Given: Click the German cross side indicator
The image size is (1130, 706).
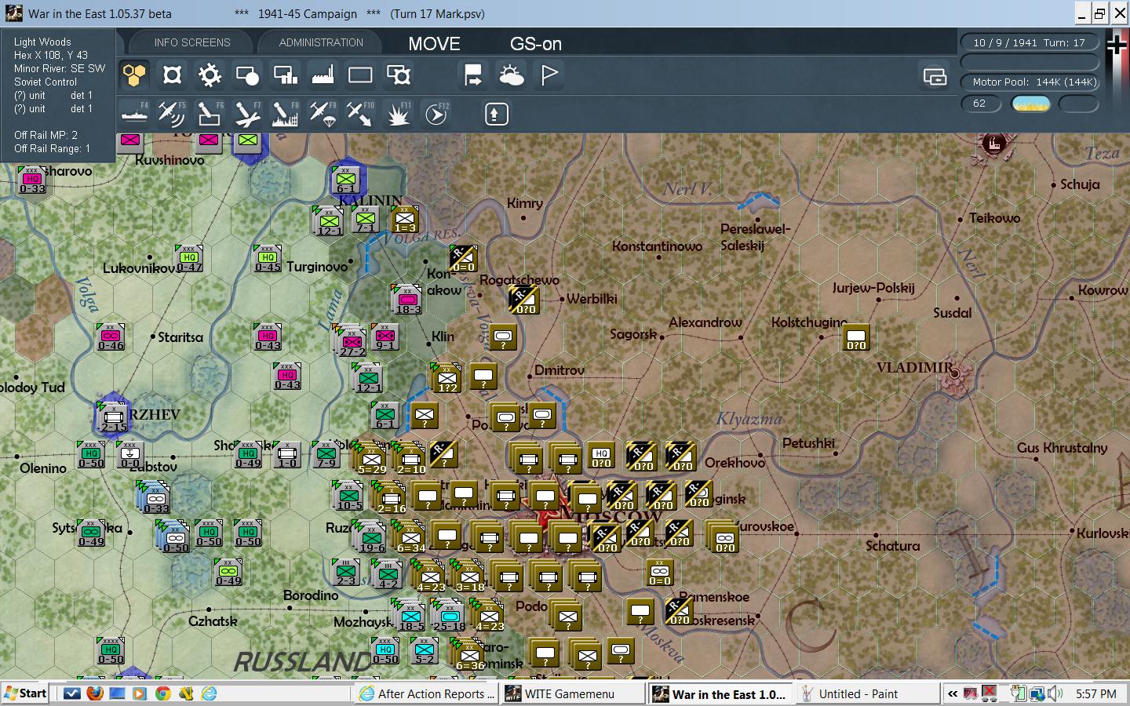Looking at the screenshot, I should click(1116, 45).
